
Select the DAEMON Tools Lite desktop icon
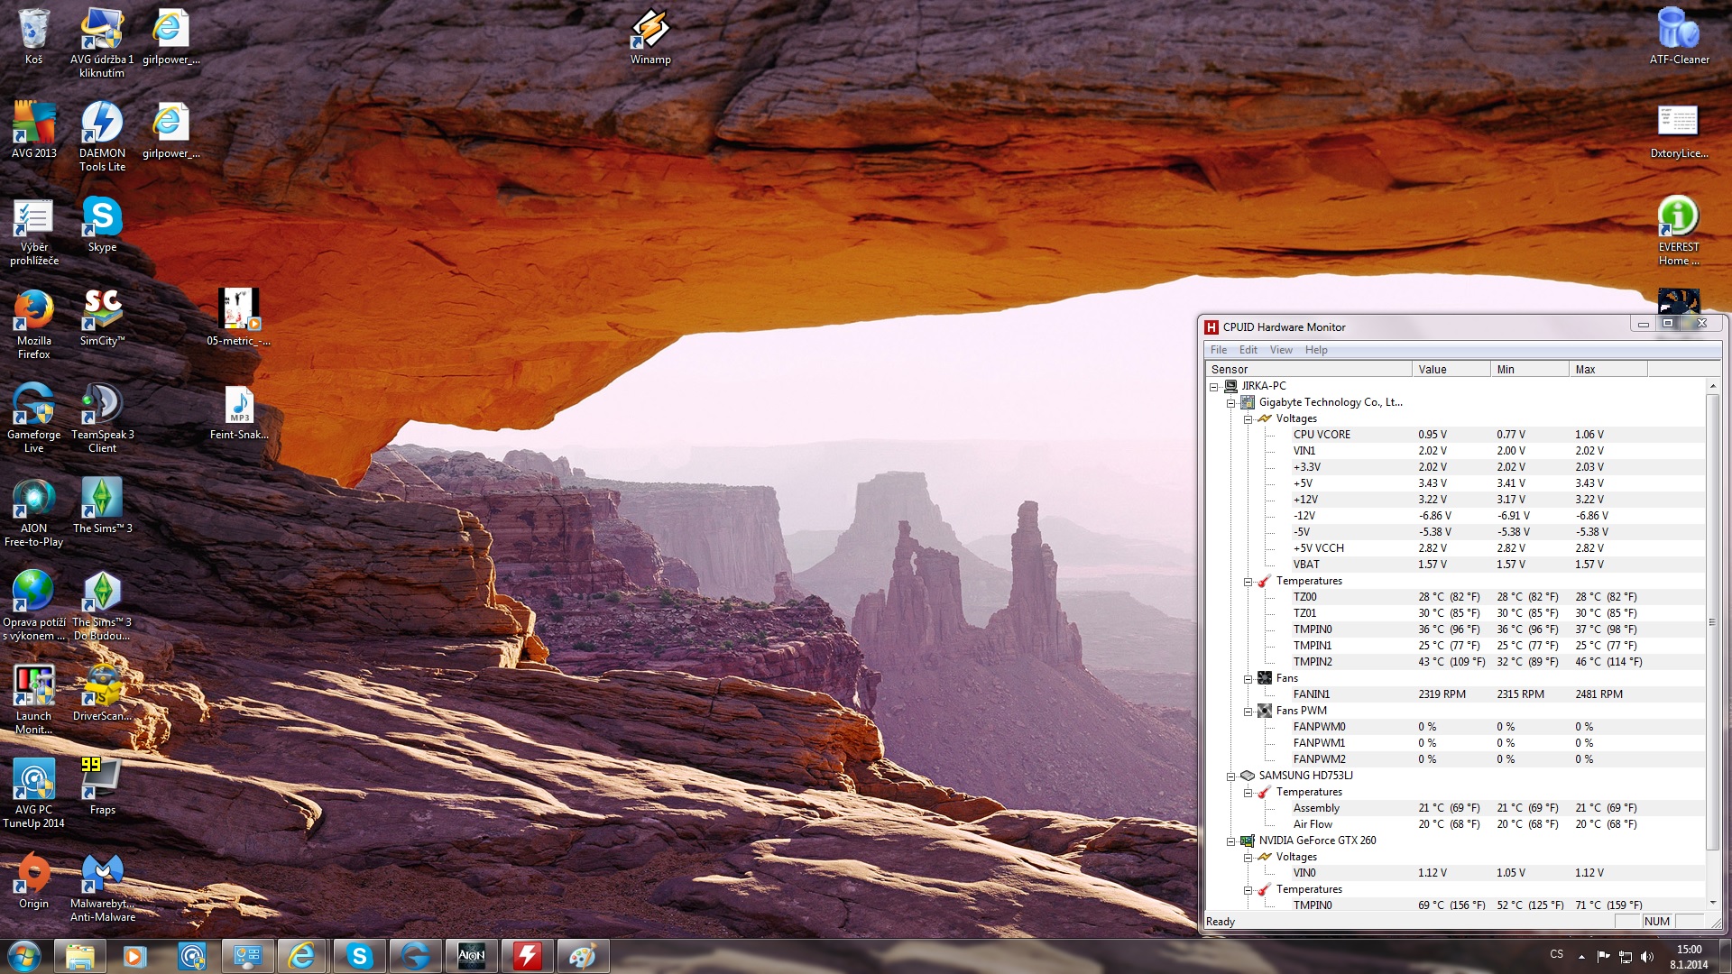(x=102, y=124)
